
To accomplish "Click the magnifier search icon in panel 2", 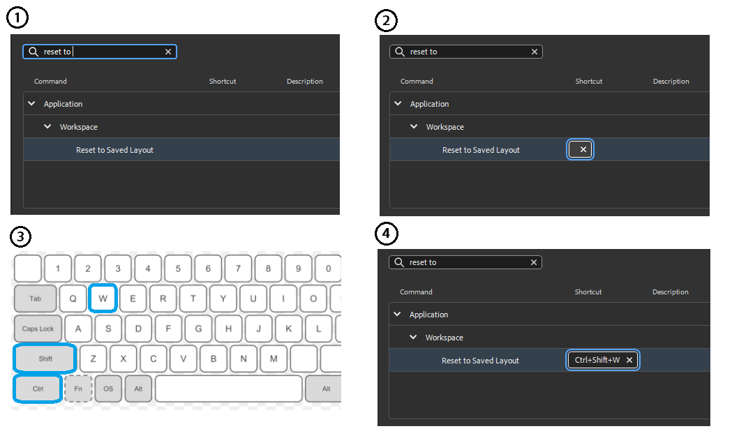I will pyautogui.click(x=398, y=51).
